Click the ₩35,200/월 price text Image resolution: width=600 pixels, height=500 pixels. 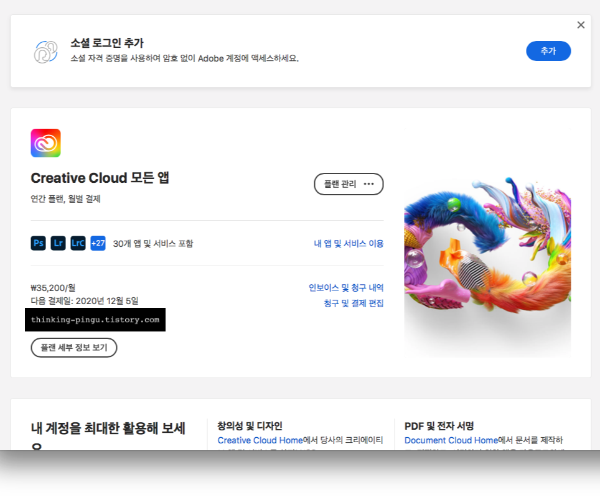coord(53,288)
